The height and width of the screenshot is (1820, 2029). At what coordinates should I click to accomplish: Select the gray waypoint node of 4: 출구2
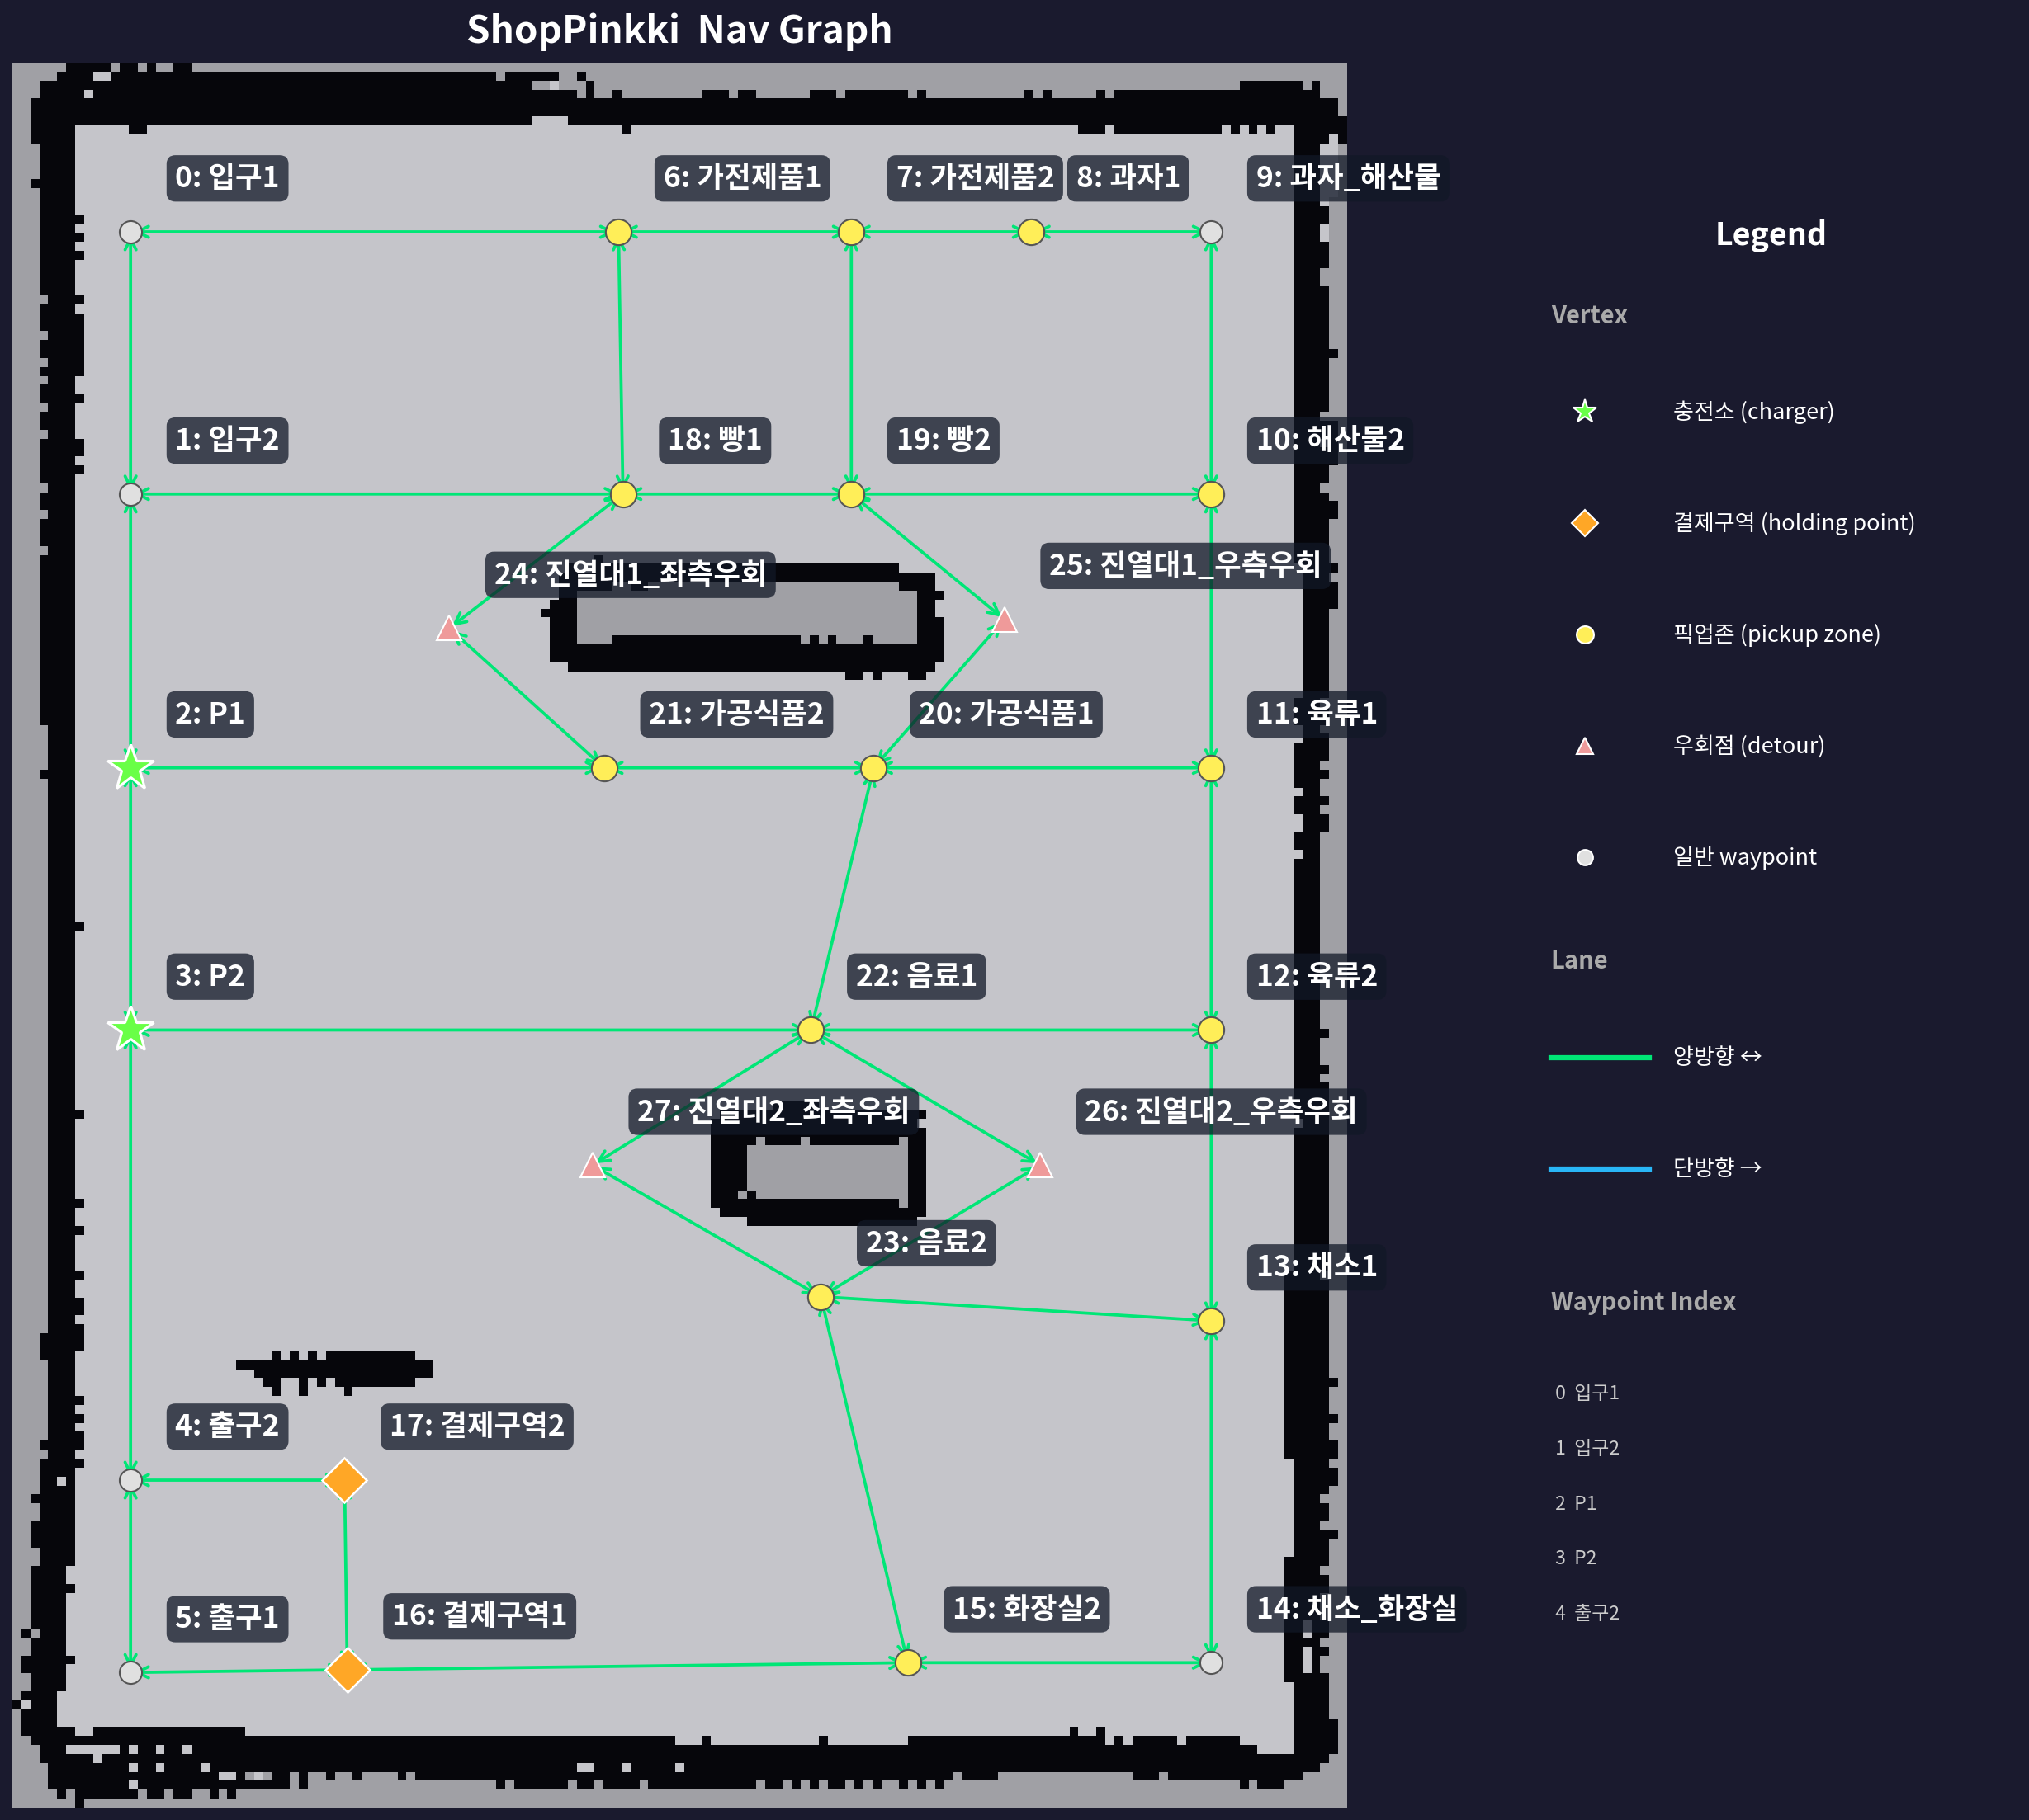pos(131,1480)
